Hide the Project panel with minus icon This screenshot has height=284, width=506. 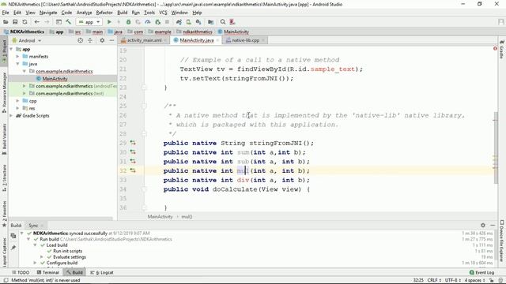click(111, 40)
